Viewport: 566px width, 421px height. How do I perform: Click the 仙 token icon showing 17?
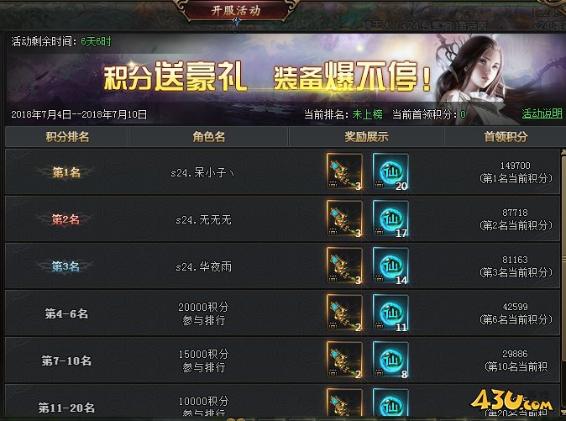(x=390, y=218)
